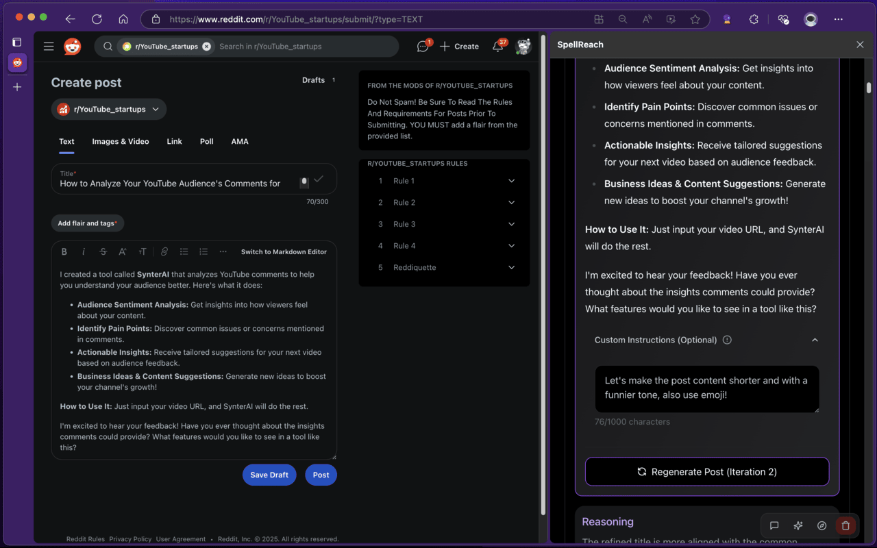Click SpellReach red trash delete icon
877x548 pixels.
click(845, 525)
